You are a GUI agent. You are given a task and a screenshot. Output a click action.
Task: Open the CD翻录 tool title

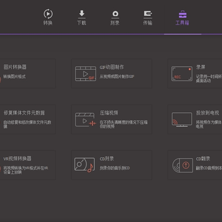[203, 158]
